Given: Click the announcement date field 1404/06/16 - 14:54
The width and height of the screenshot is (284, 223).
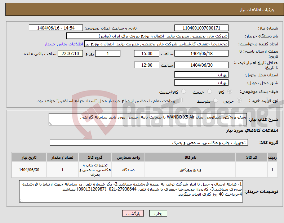Looking at the screenshot, I should point(56,28).
